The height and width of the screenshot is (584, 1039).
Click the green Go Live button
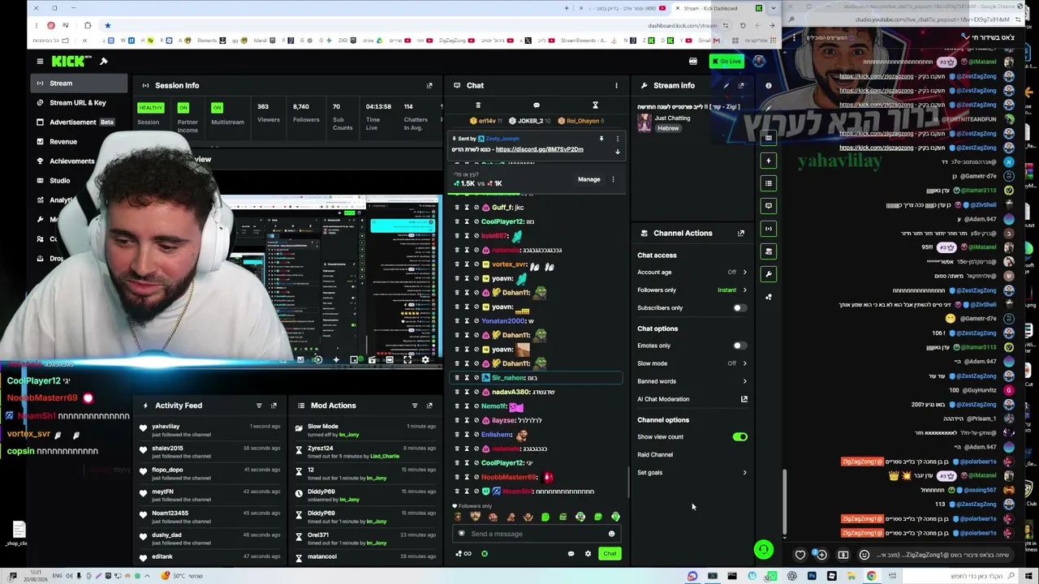(x=726, y=62)
